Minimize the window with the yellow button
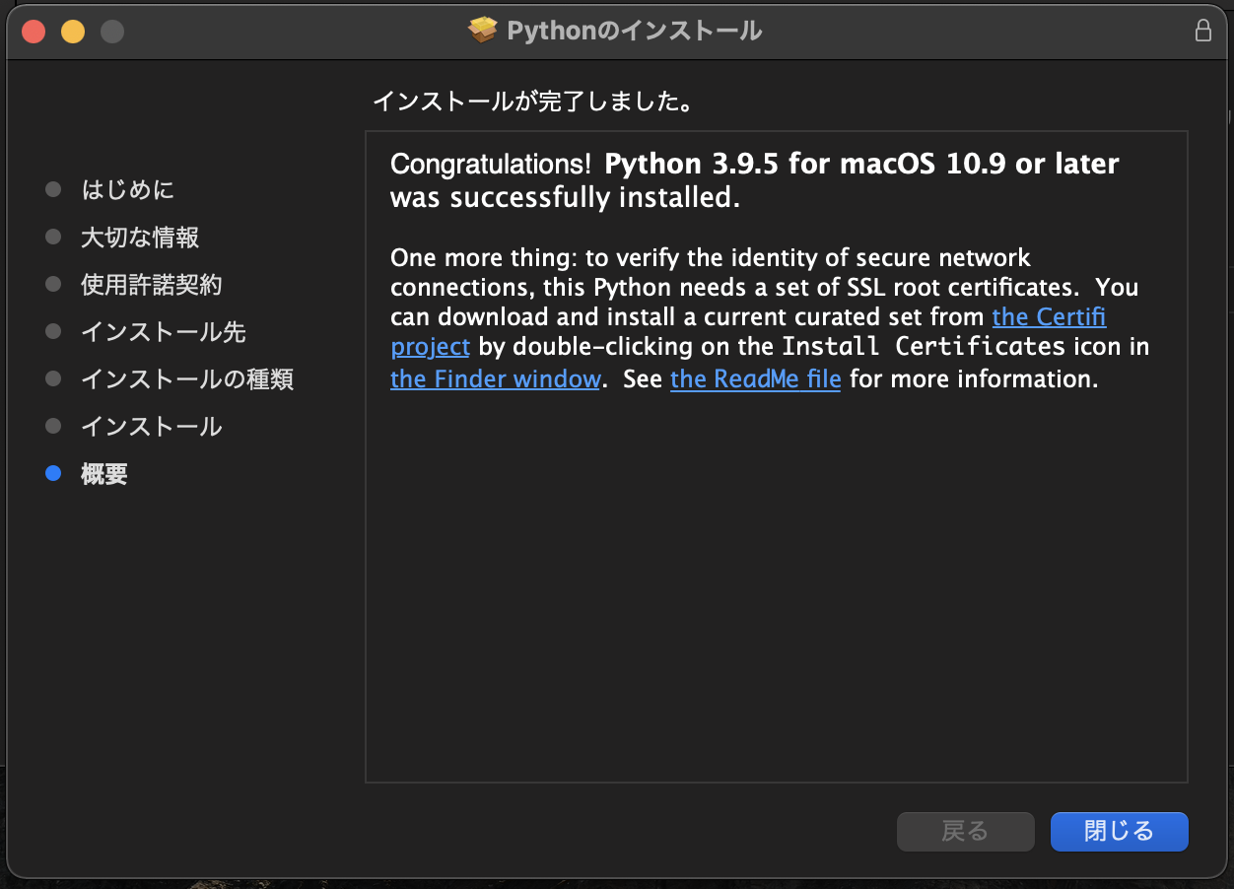 click(73, 32)
